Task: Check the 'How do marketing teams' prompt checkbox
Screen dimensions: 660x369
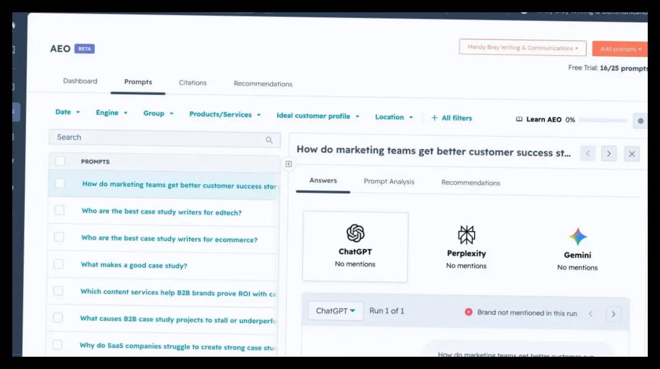Action: [x=60, y=183]
